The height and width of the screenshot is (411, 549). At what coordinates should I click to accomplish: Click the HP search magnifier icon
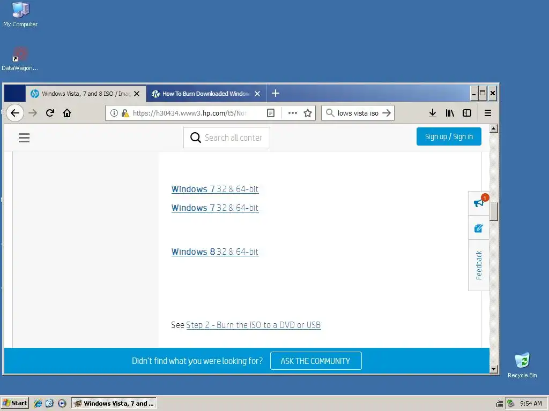click(195, 138)
